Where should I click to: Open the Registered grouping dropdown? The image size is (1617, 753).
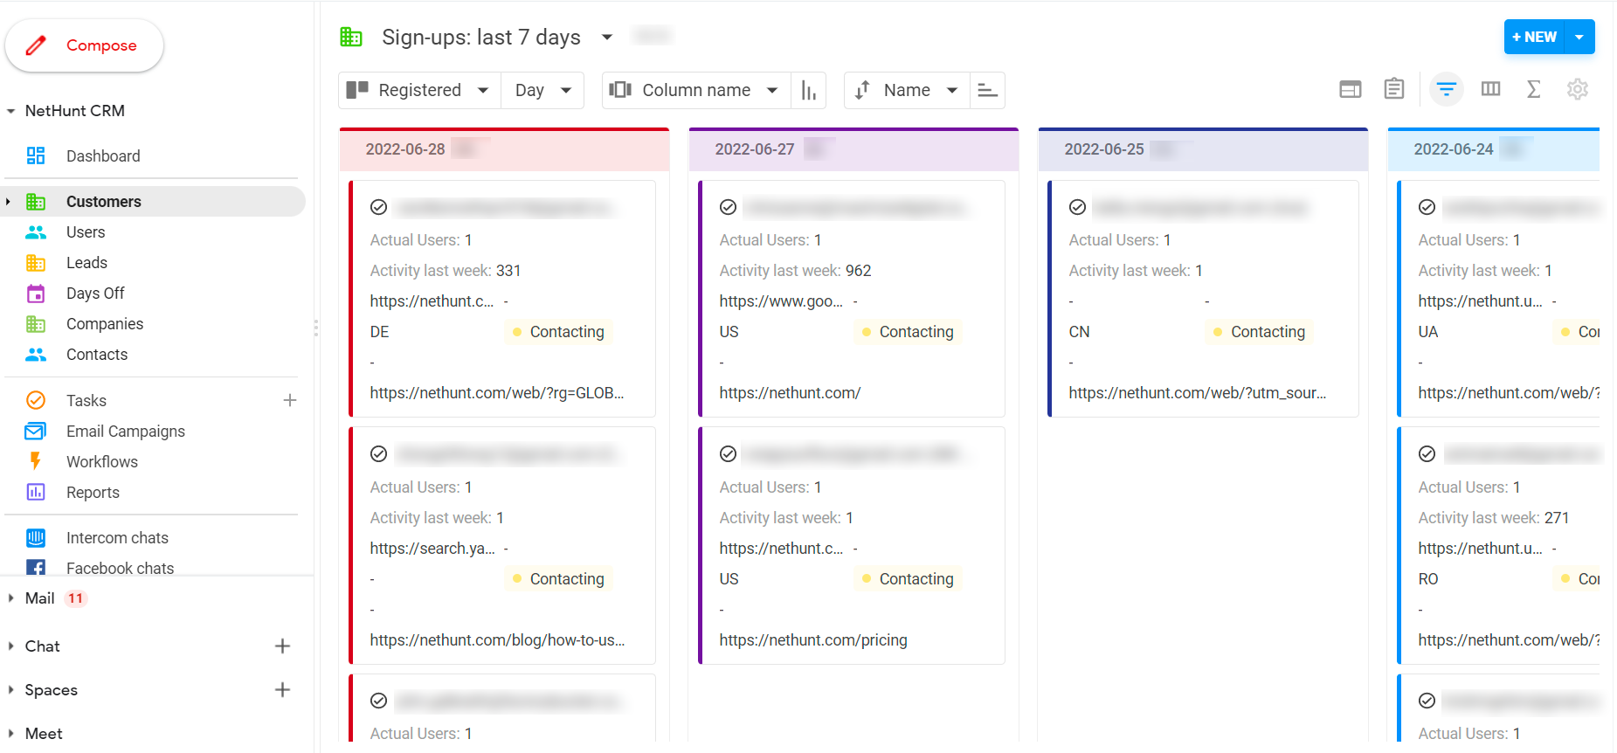419,91
